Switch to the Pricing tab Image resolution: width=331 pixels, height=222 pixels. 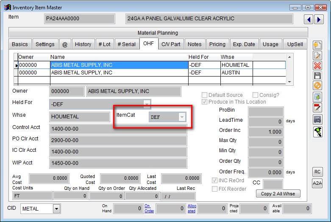[x=217, y=44]
